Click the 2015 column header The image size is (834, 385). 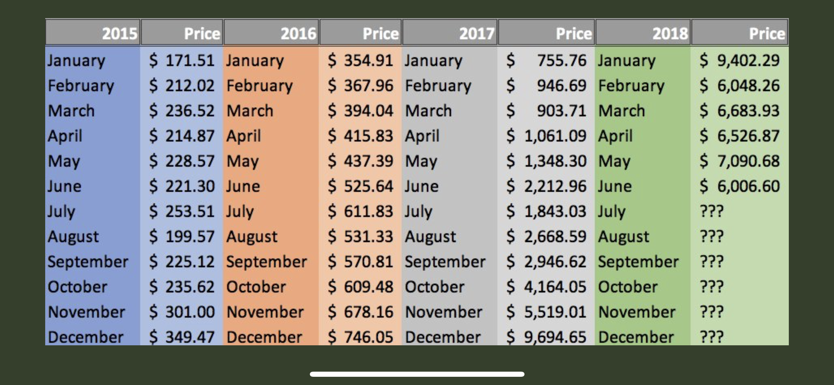tap(93, 33)
